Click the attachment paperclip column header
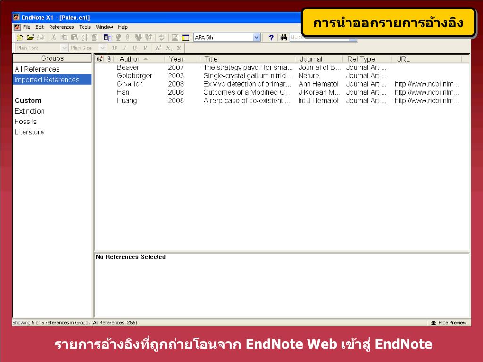The image size is (483, 362). 109,59
